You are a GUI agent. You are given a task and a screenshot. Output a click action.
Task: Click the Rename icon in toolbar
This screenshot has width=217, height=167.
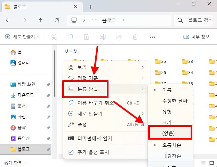pos(103,37)
